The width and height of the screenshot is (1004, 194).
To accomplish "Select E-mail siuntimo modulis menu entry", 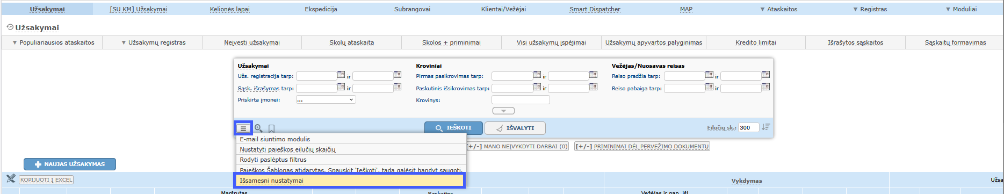I will click(x=351, y=139).
